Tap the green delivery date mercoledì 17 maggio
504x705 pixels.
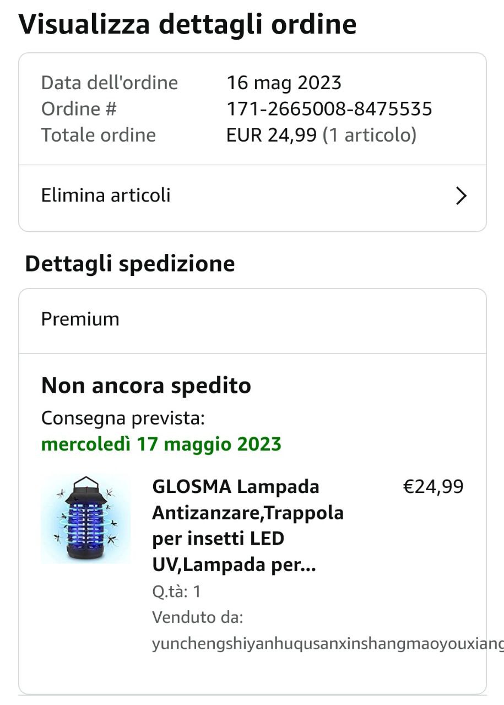161,444
